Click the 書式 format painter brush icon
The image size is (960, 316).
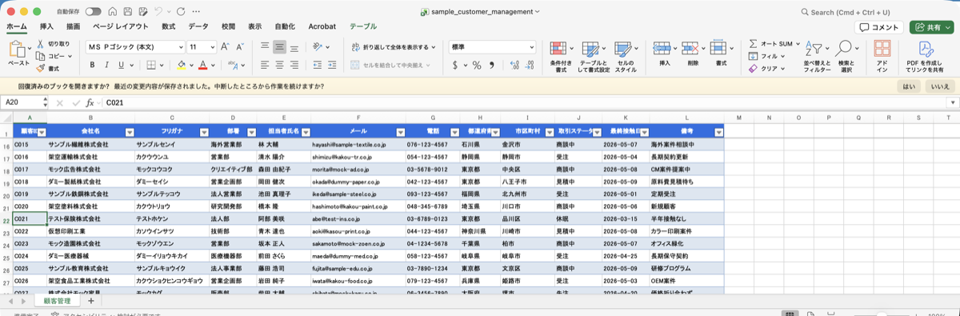coord(40,69)
